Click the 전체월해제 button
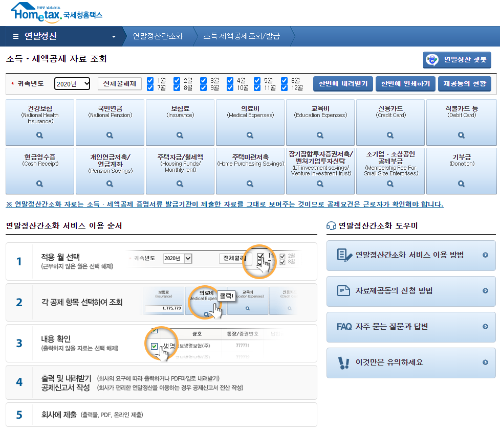This screenshot has height=433, width=500. click(x=120, y=84)
